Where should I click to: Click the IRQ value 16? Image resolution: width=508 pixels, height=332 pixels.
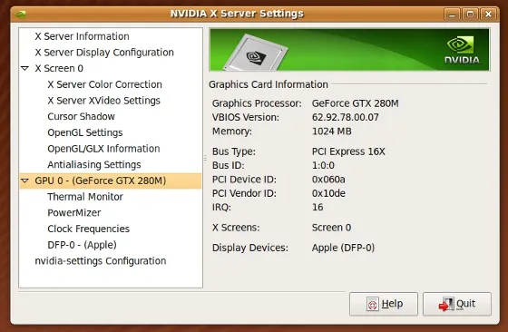[x=317, y=208]
